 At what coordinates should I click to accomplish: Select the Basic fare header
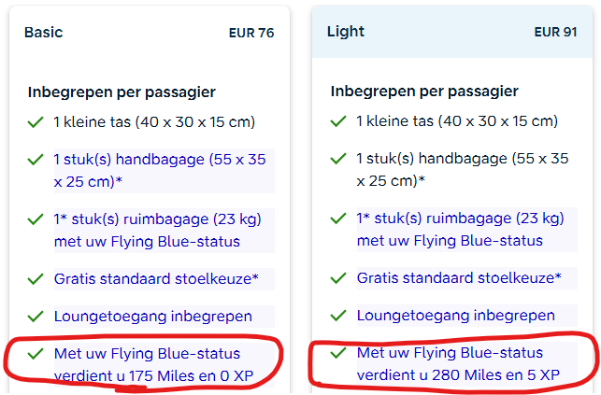click(x=44, y=32)
